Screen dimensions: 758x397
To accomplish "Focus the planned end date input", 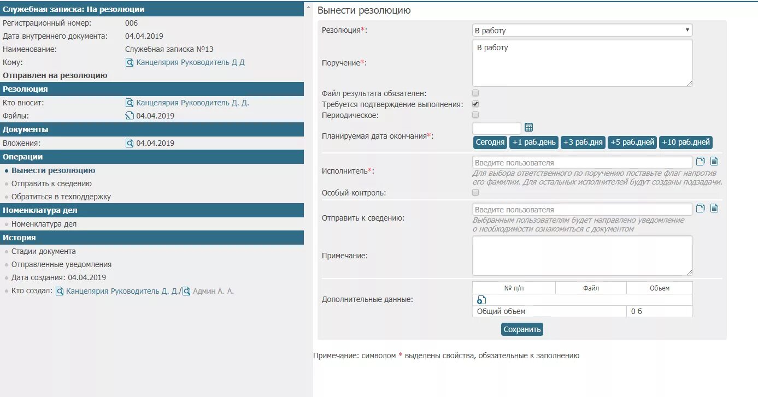I will pyautogui.click(x=496, y=128).
